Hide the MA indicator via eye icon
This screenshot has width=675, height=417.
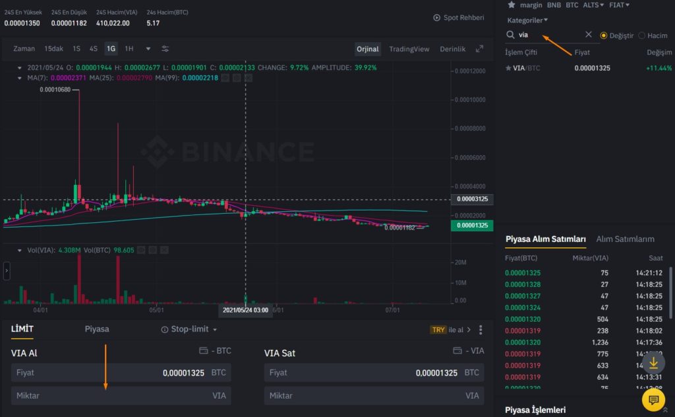point(225,78)
